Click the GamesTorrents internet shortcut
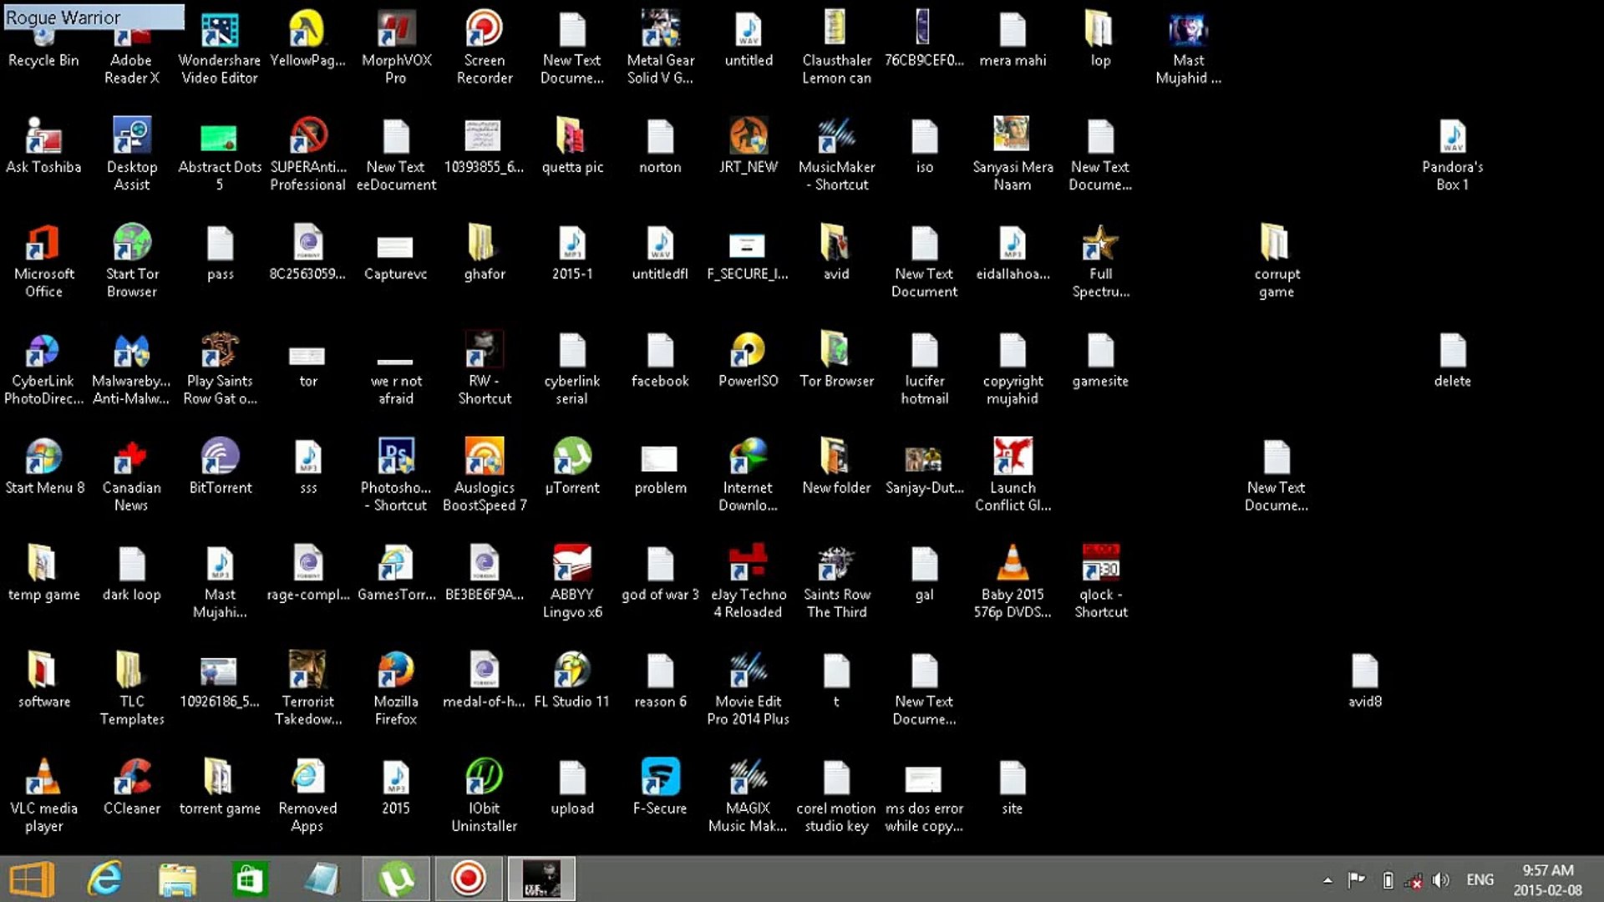1604x902 pixels. tap(396, 575)
